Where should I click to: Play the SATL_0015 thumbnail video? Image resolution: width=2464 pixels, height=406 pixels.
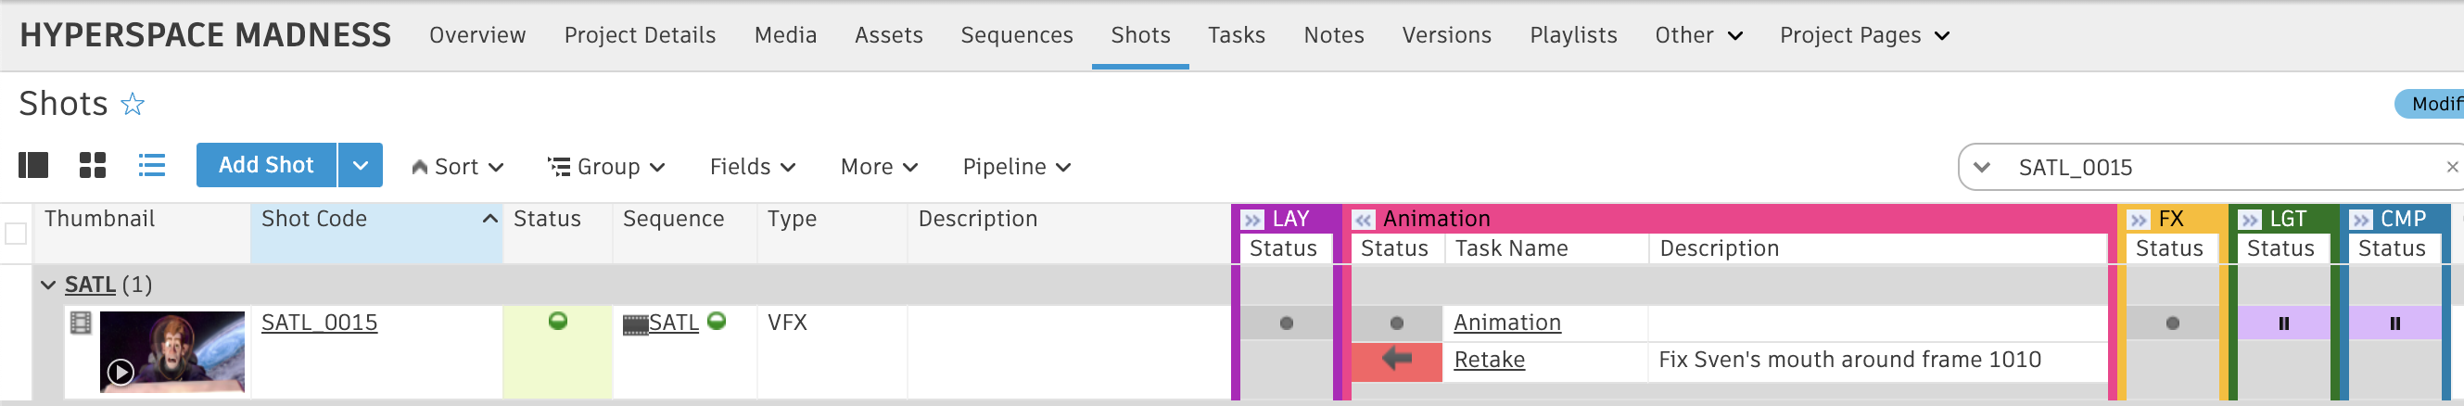pos(121,371)
